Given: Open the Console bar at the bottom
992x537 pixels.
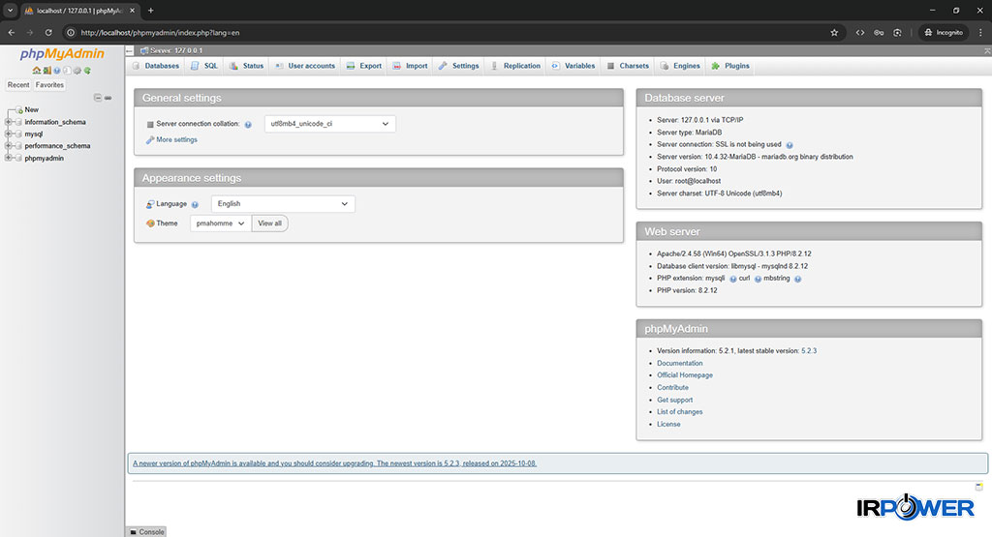Looking at the screenshot, I should pos(146,531).
